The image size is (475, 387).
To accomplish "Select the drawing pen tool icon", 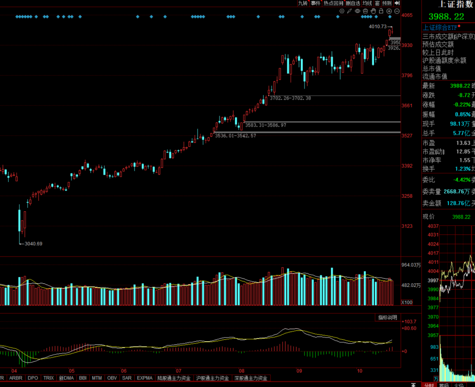I will tap(350, 11).
